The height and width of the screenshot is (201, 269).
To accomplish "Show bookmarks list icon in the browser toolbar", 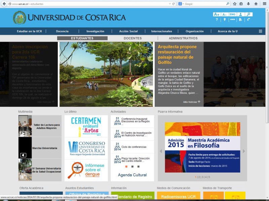I will coord(241,4).
